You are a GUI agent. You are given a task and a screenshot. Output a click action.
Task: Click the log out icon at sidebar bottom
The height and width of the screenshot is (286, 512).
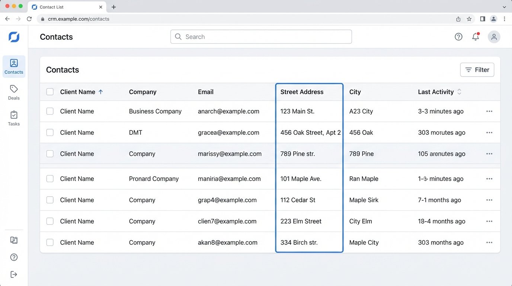pyautogui.click(x=14, y=274)
